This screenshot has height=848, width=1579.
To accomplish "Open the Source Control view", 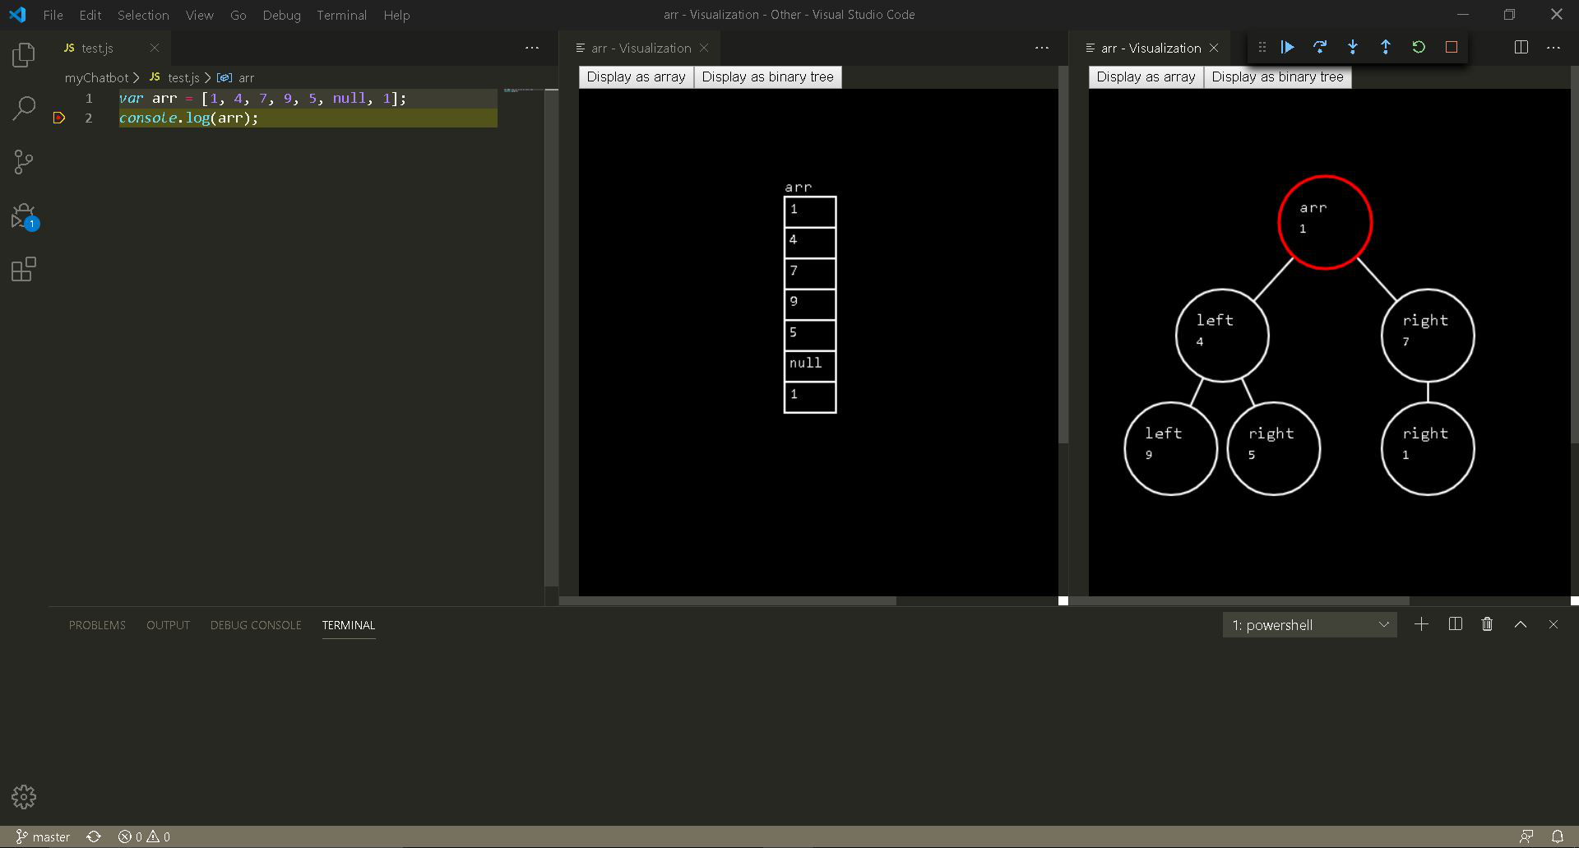I will coord(24,162).
